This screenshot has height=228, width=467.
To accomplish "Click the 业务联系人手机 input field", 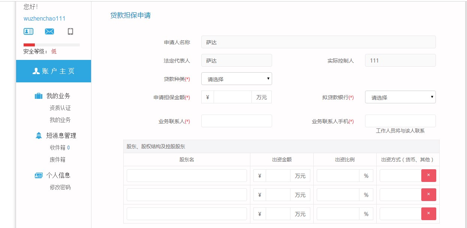I will [400, 121].
